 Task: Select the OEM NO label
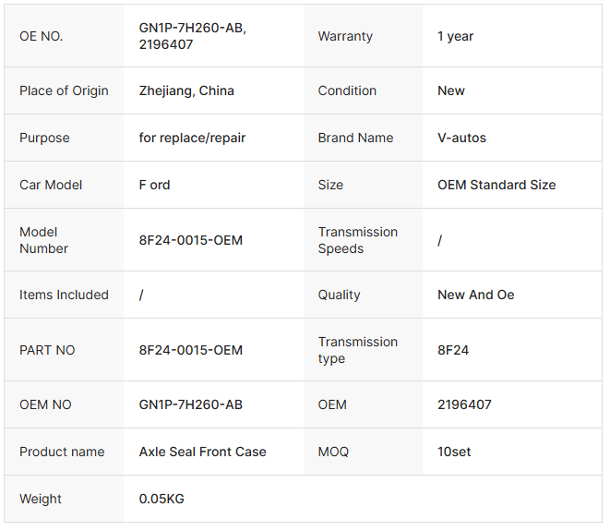point(45,404)
